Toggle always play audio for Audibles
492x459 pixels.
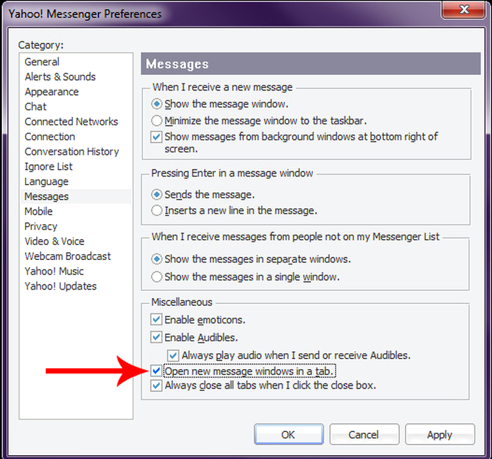pos(173,355)
